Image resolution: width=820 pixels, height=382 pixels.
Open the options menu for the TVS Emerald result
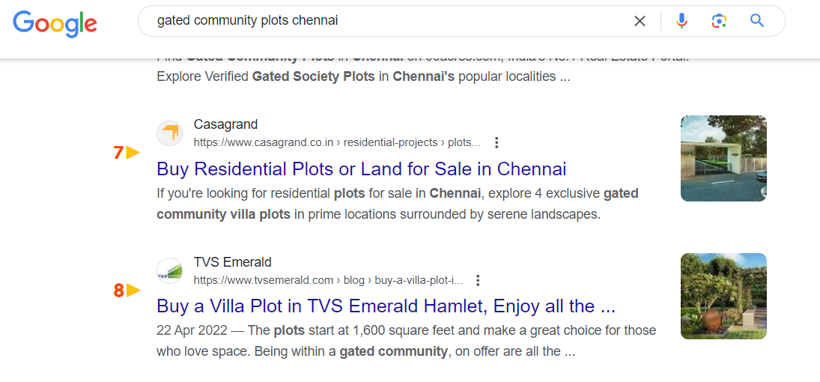[478, 280]
